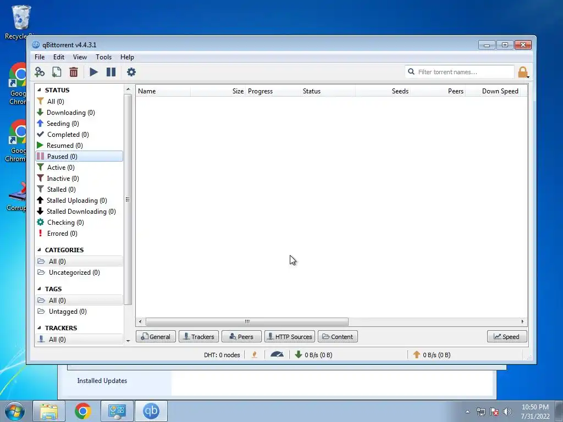Sort by the Name column header
This screenshot has width=563, height=422.
(x=163, y=91)
